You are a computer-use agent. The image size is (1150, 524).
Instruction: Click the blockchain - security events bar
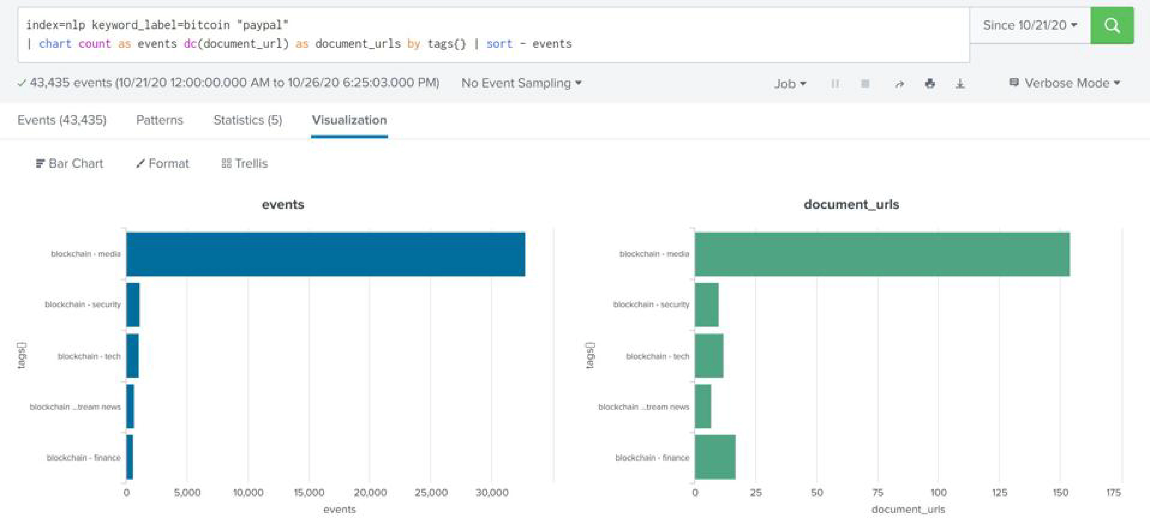133,304
